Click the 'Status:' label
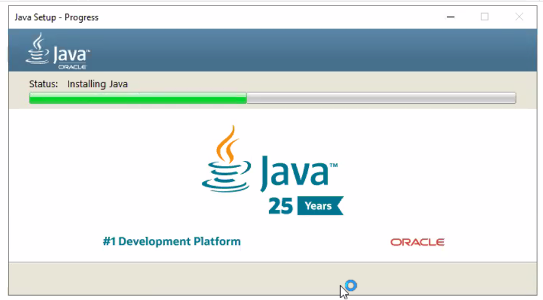Screen dimensions: 543x300 click(x=43, y=84)
